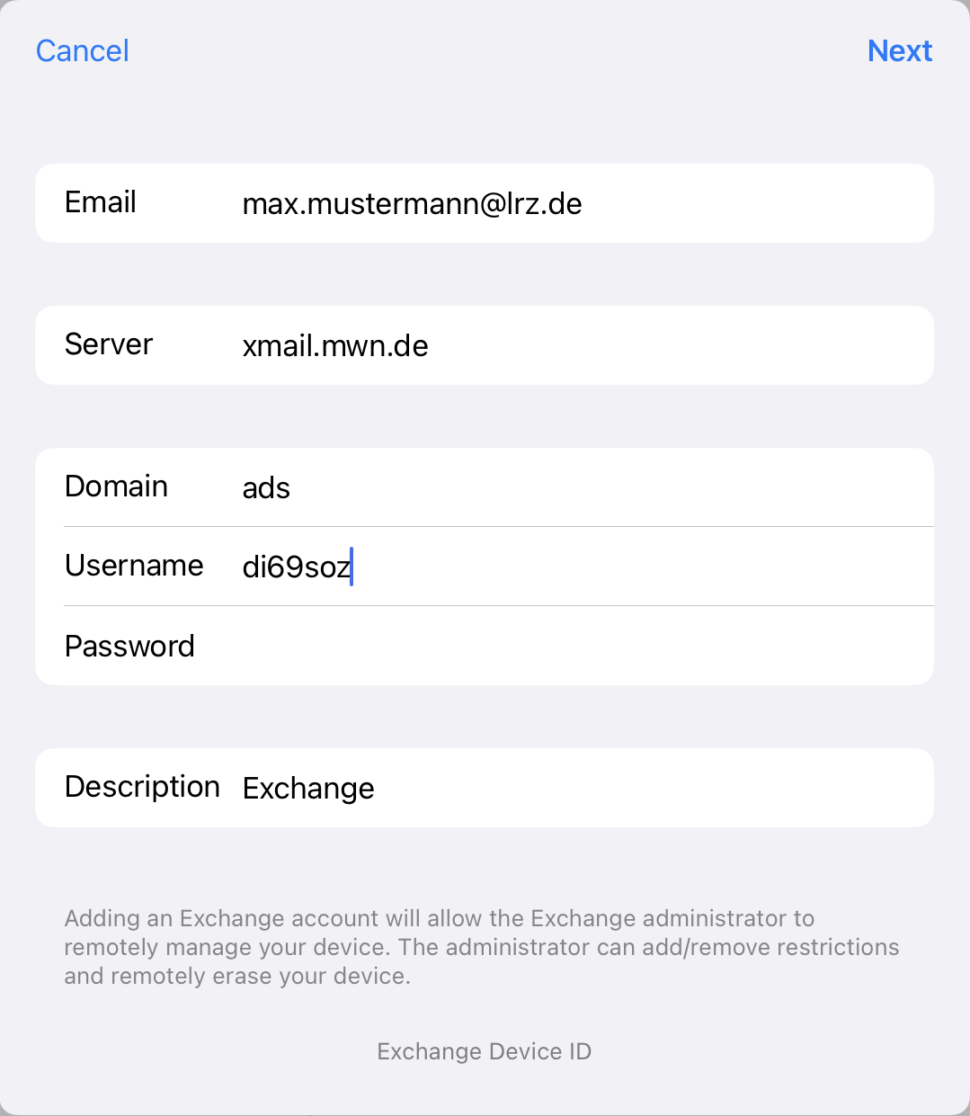This screenshot has width=970, height=1116.
Task: Click the Email field label
Action: click(x=101, y=202)
